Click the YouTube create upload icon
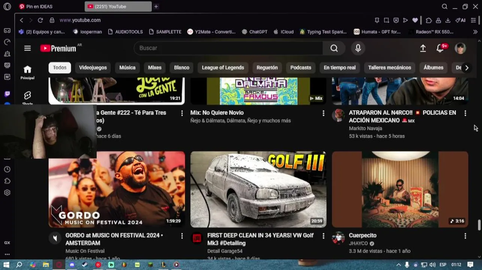The width and height of the screenshot is (482, 270). pyautogui.click(x=423, y=48)
